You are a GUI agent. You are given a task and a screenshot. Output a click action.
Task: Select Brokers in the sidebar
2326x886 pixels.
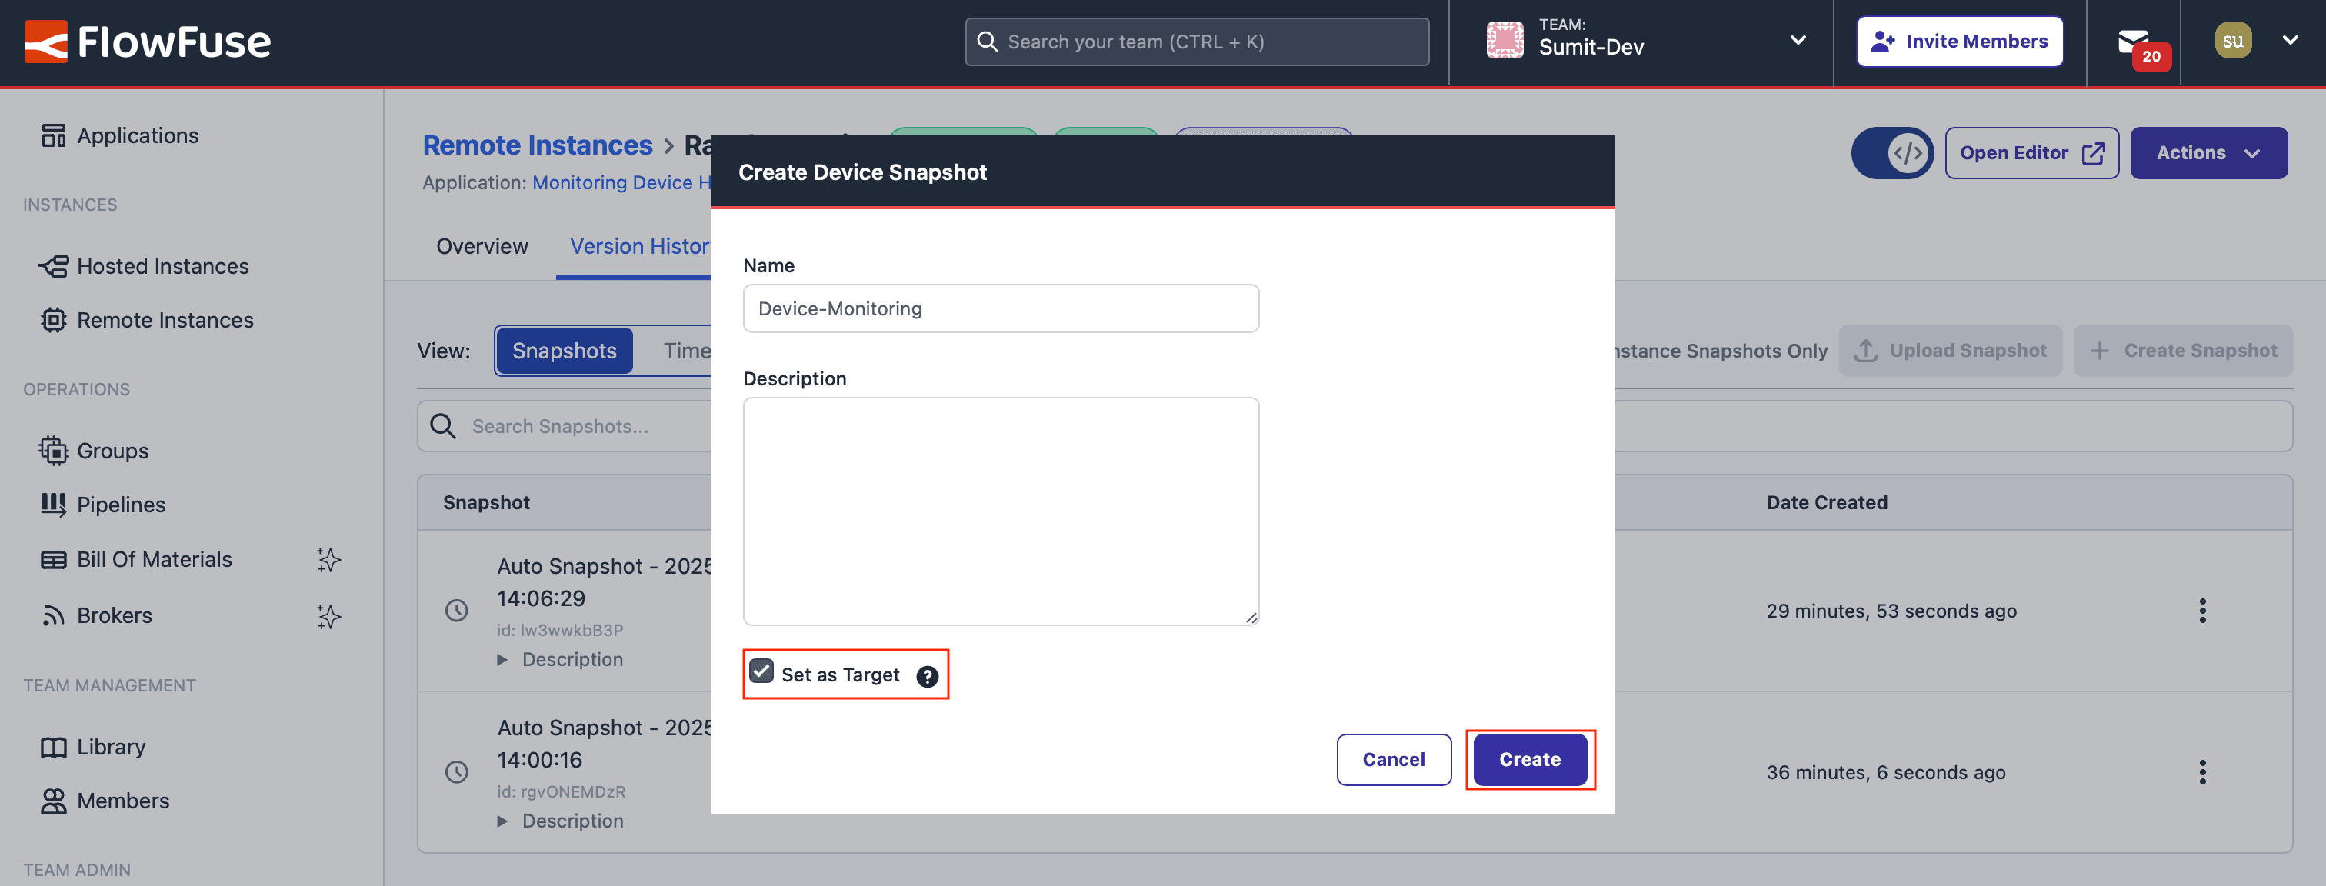pos(114,615)
